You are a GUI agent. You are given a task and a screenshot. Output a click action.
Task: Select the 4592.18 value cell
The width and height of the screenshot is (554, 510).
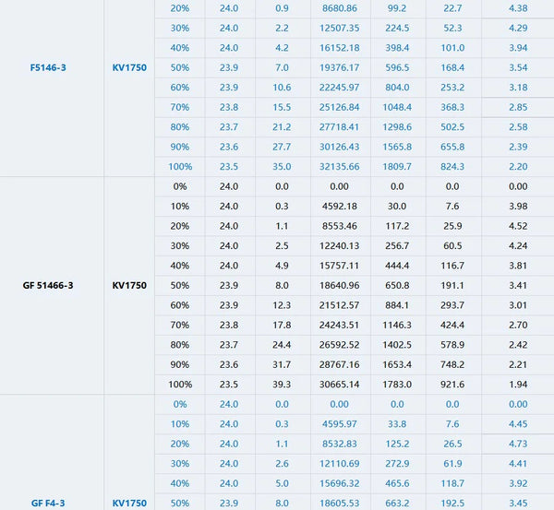pyautogui.click(x=339, y=206)
